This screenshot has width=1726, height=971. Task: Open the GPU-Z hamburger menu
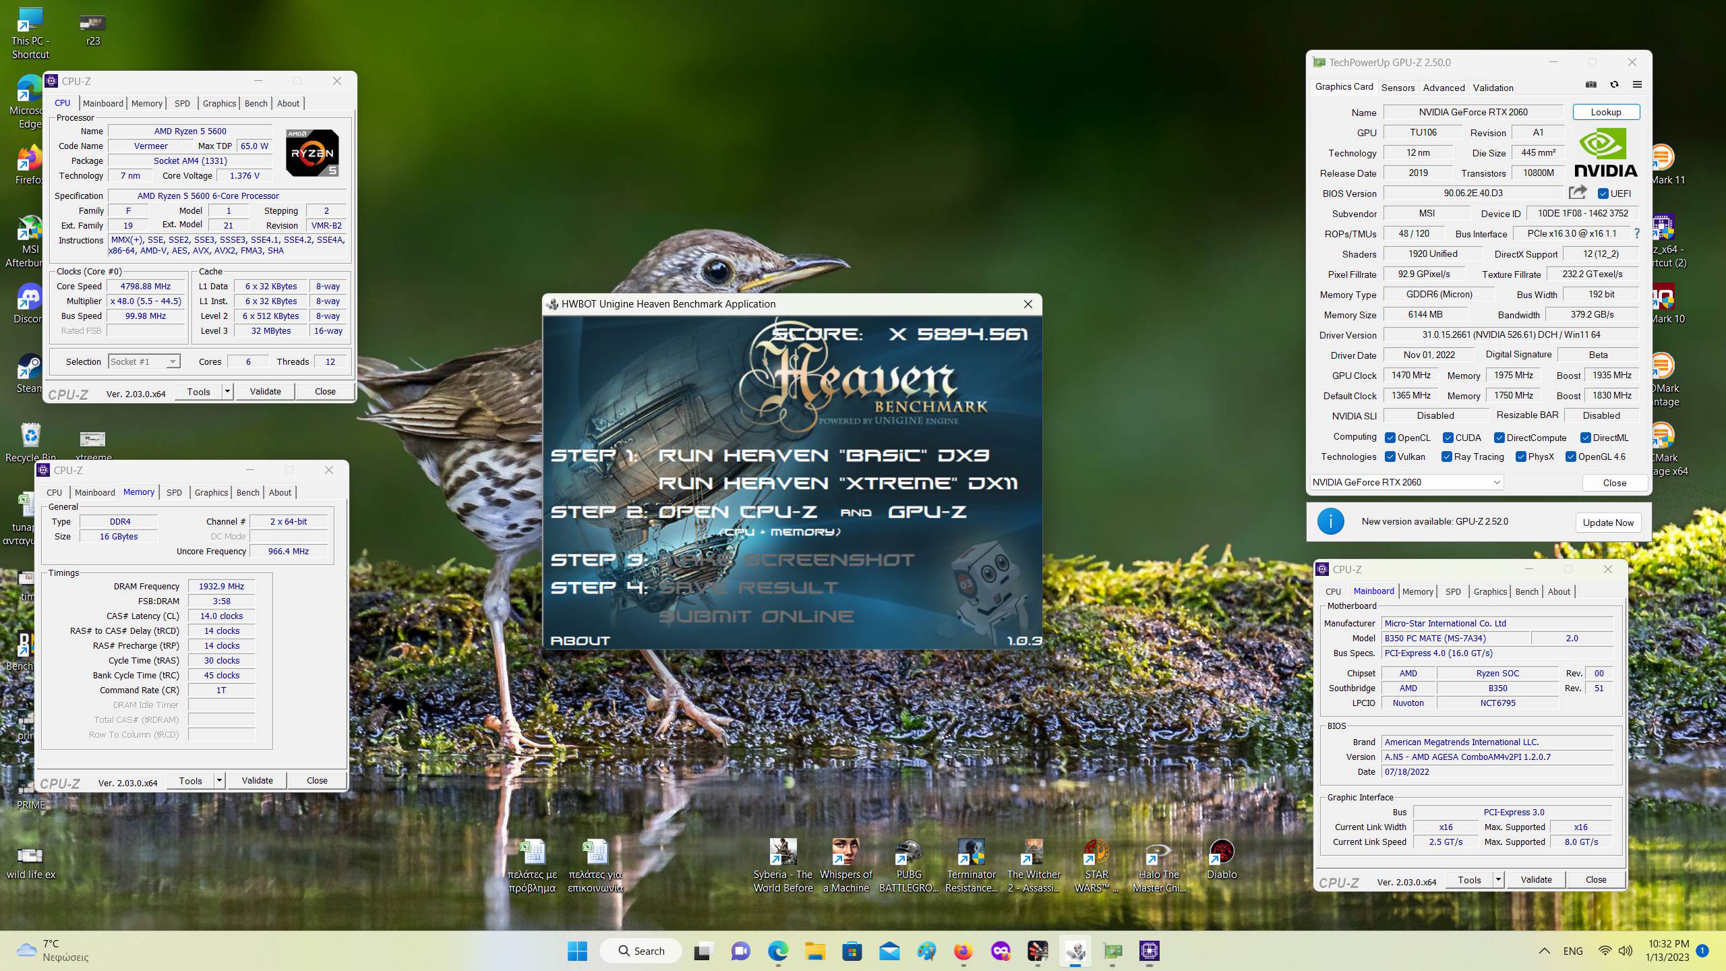tap(1637, 85)
